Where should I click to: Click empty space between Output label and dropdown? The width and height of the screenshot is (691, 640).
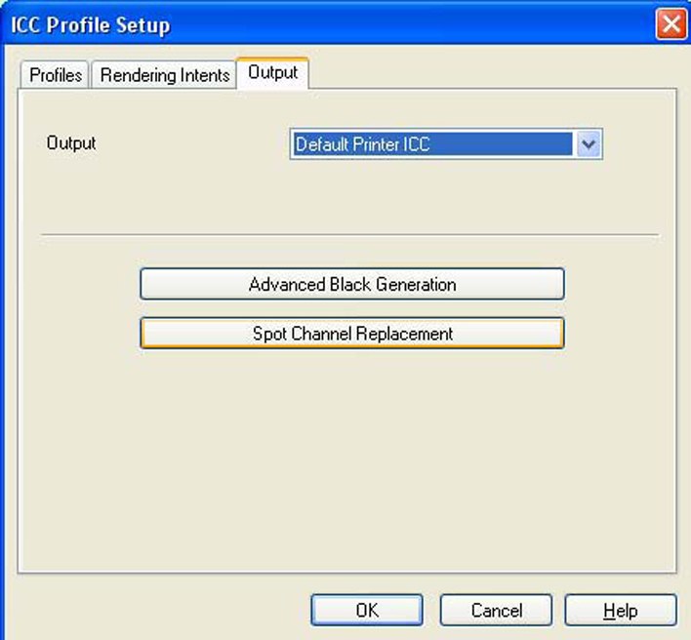(x=195, y=144)
